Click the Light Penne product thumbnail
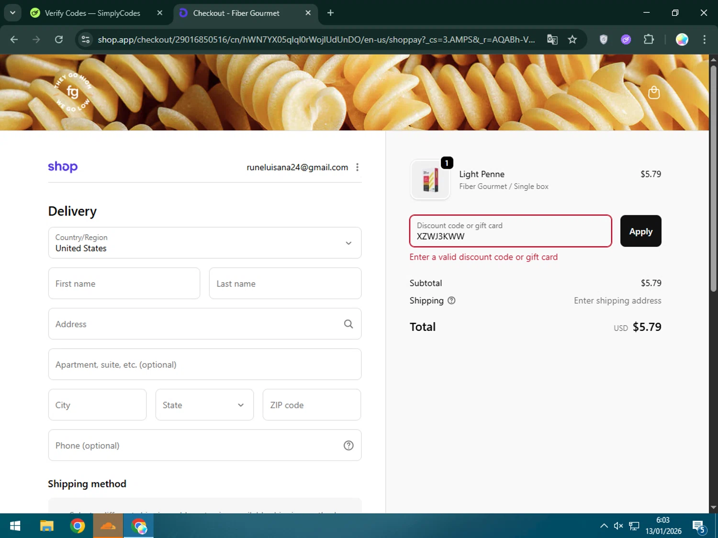Image resolution: width=718 pixels, height=538 pixels. coord(430,180)
